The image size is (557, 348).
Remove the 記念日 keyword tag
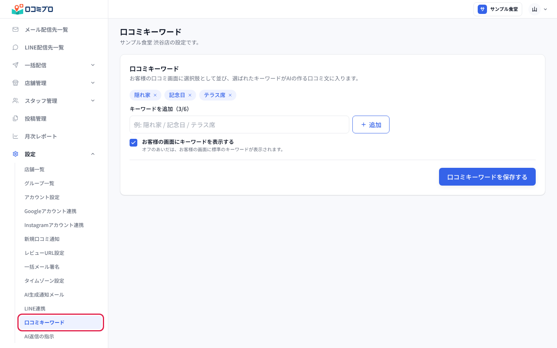pyautogui.click(x=190, y=95)
